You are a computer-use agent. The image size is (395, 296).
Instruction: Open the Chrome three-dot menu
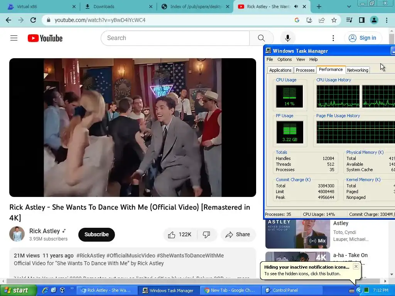point(387,20)
